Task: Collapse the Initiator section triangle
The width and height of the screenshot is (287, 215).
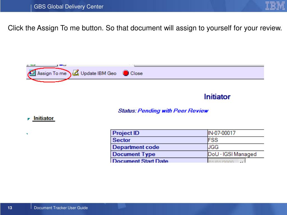Action: [29, 119]
